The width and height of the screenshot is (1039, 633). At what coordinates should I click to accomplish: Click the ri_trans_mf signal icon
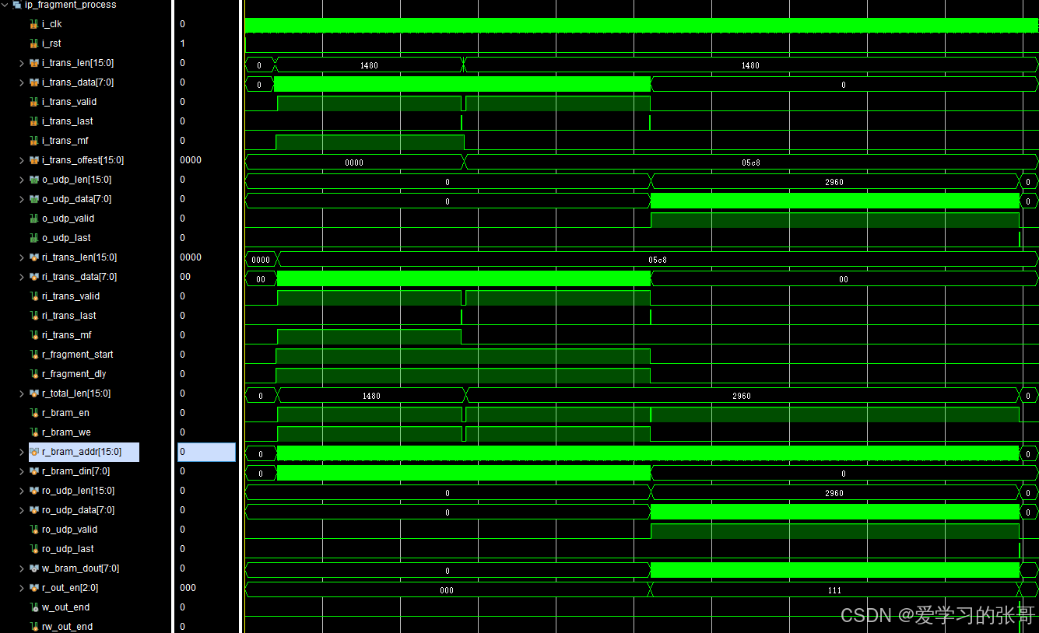34,335
